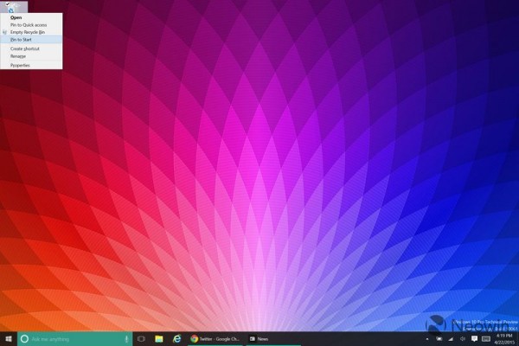
Task: Click the taskbar clock and date
Action: click(x=504, y=337)
